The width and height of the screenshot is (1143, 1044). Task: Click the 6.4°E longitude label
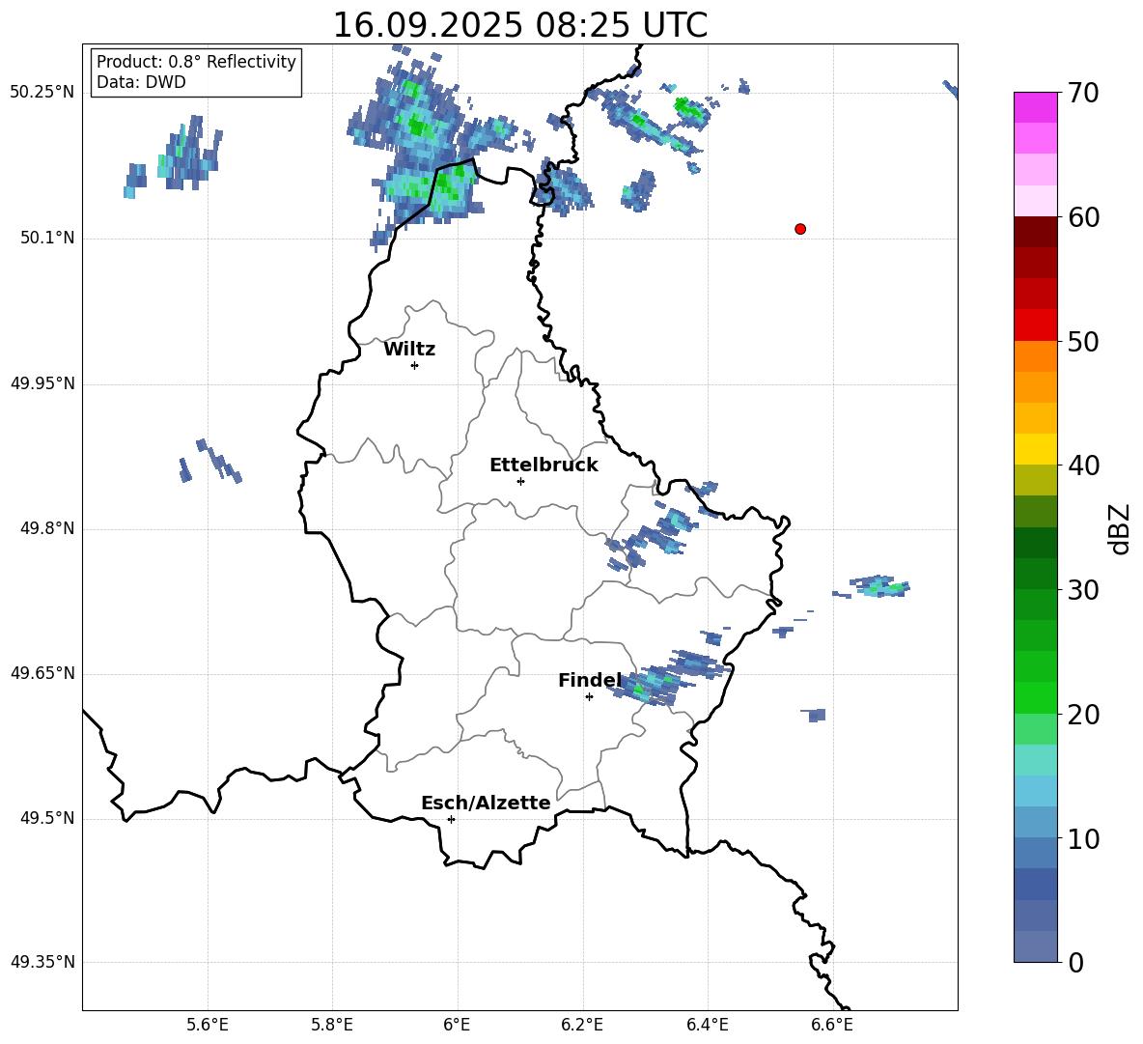click(707, 1025)
